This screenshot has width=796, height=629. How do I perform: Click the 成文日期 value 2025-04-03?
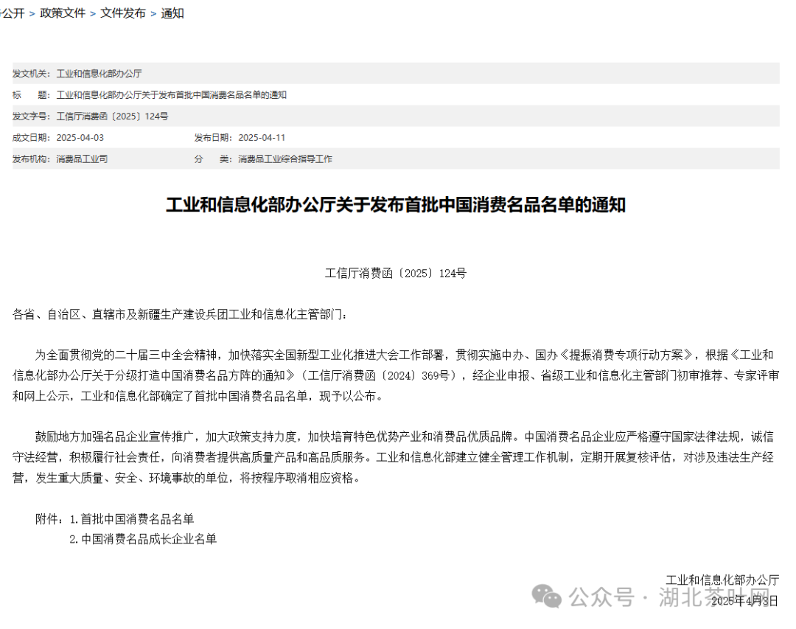(83, 137)
